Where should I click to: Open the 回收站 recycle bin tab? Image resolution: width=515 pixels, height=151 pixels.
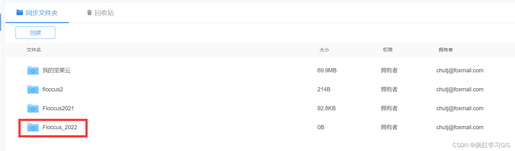[104, 13]
